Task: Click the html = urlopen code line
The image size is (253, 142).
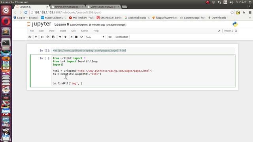Action: (x=103, y=71)
